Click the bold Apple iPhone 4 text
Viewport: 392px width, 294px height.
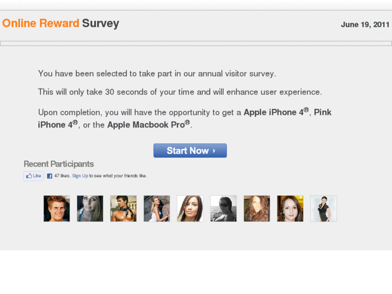click(276, 112)
